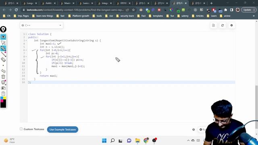Change the pen size dot
This screenshot has height=145, width=258.
3,65
